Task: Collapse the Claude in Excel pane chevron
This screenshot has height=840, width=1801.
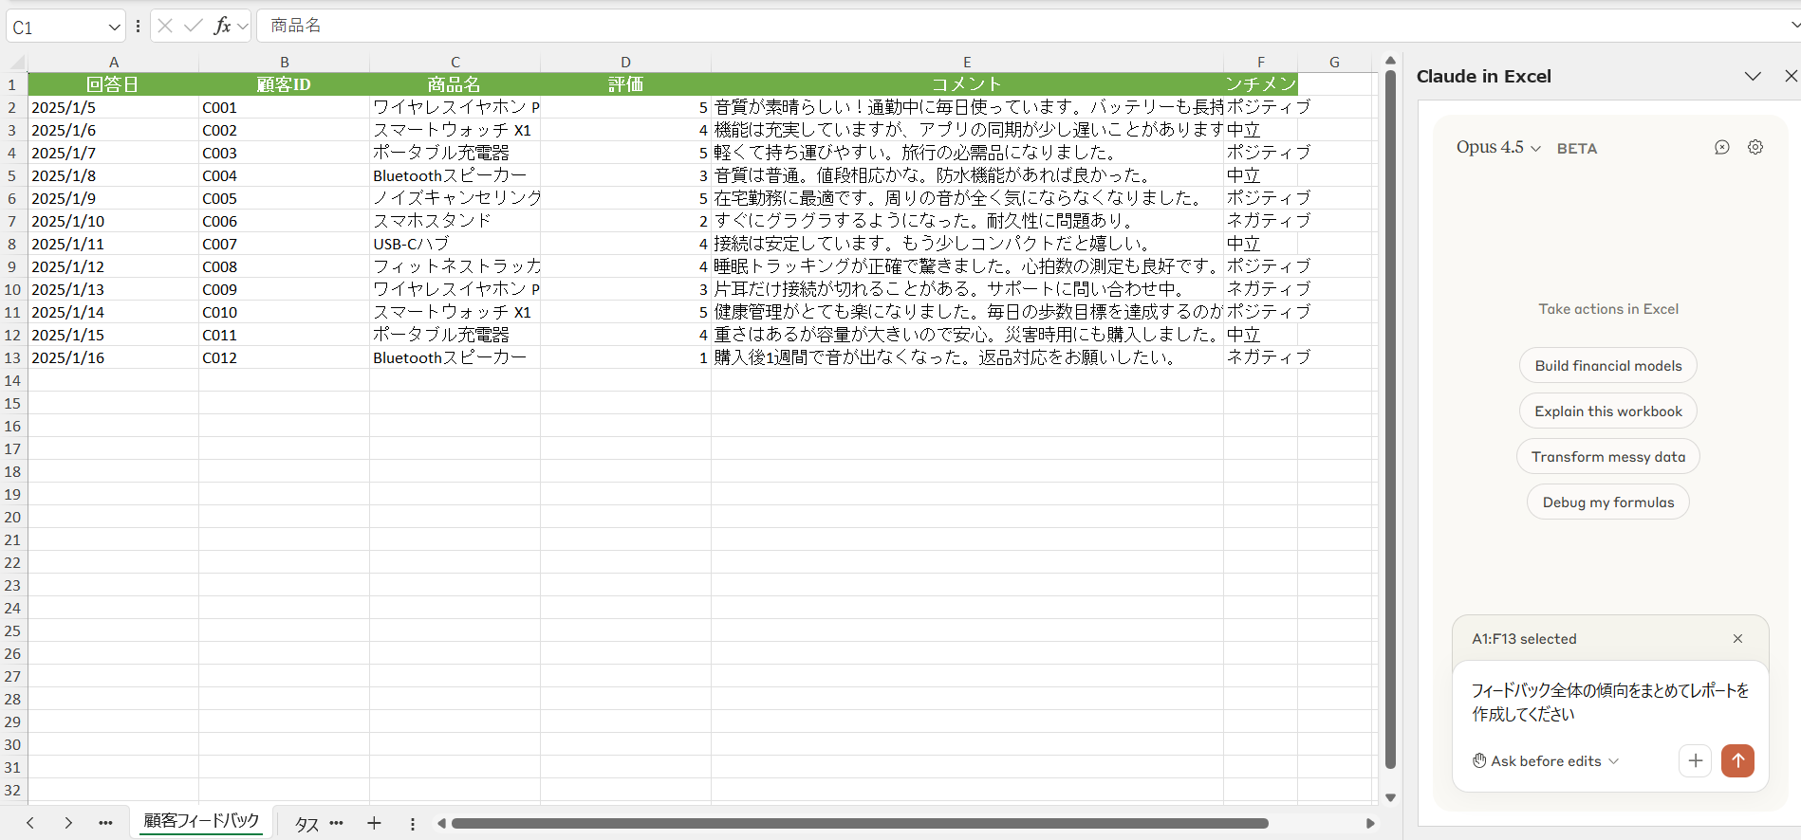Action: point(1753,76)
